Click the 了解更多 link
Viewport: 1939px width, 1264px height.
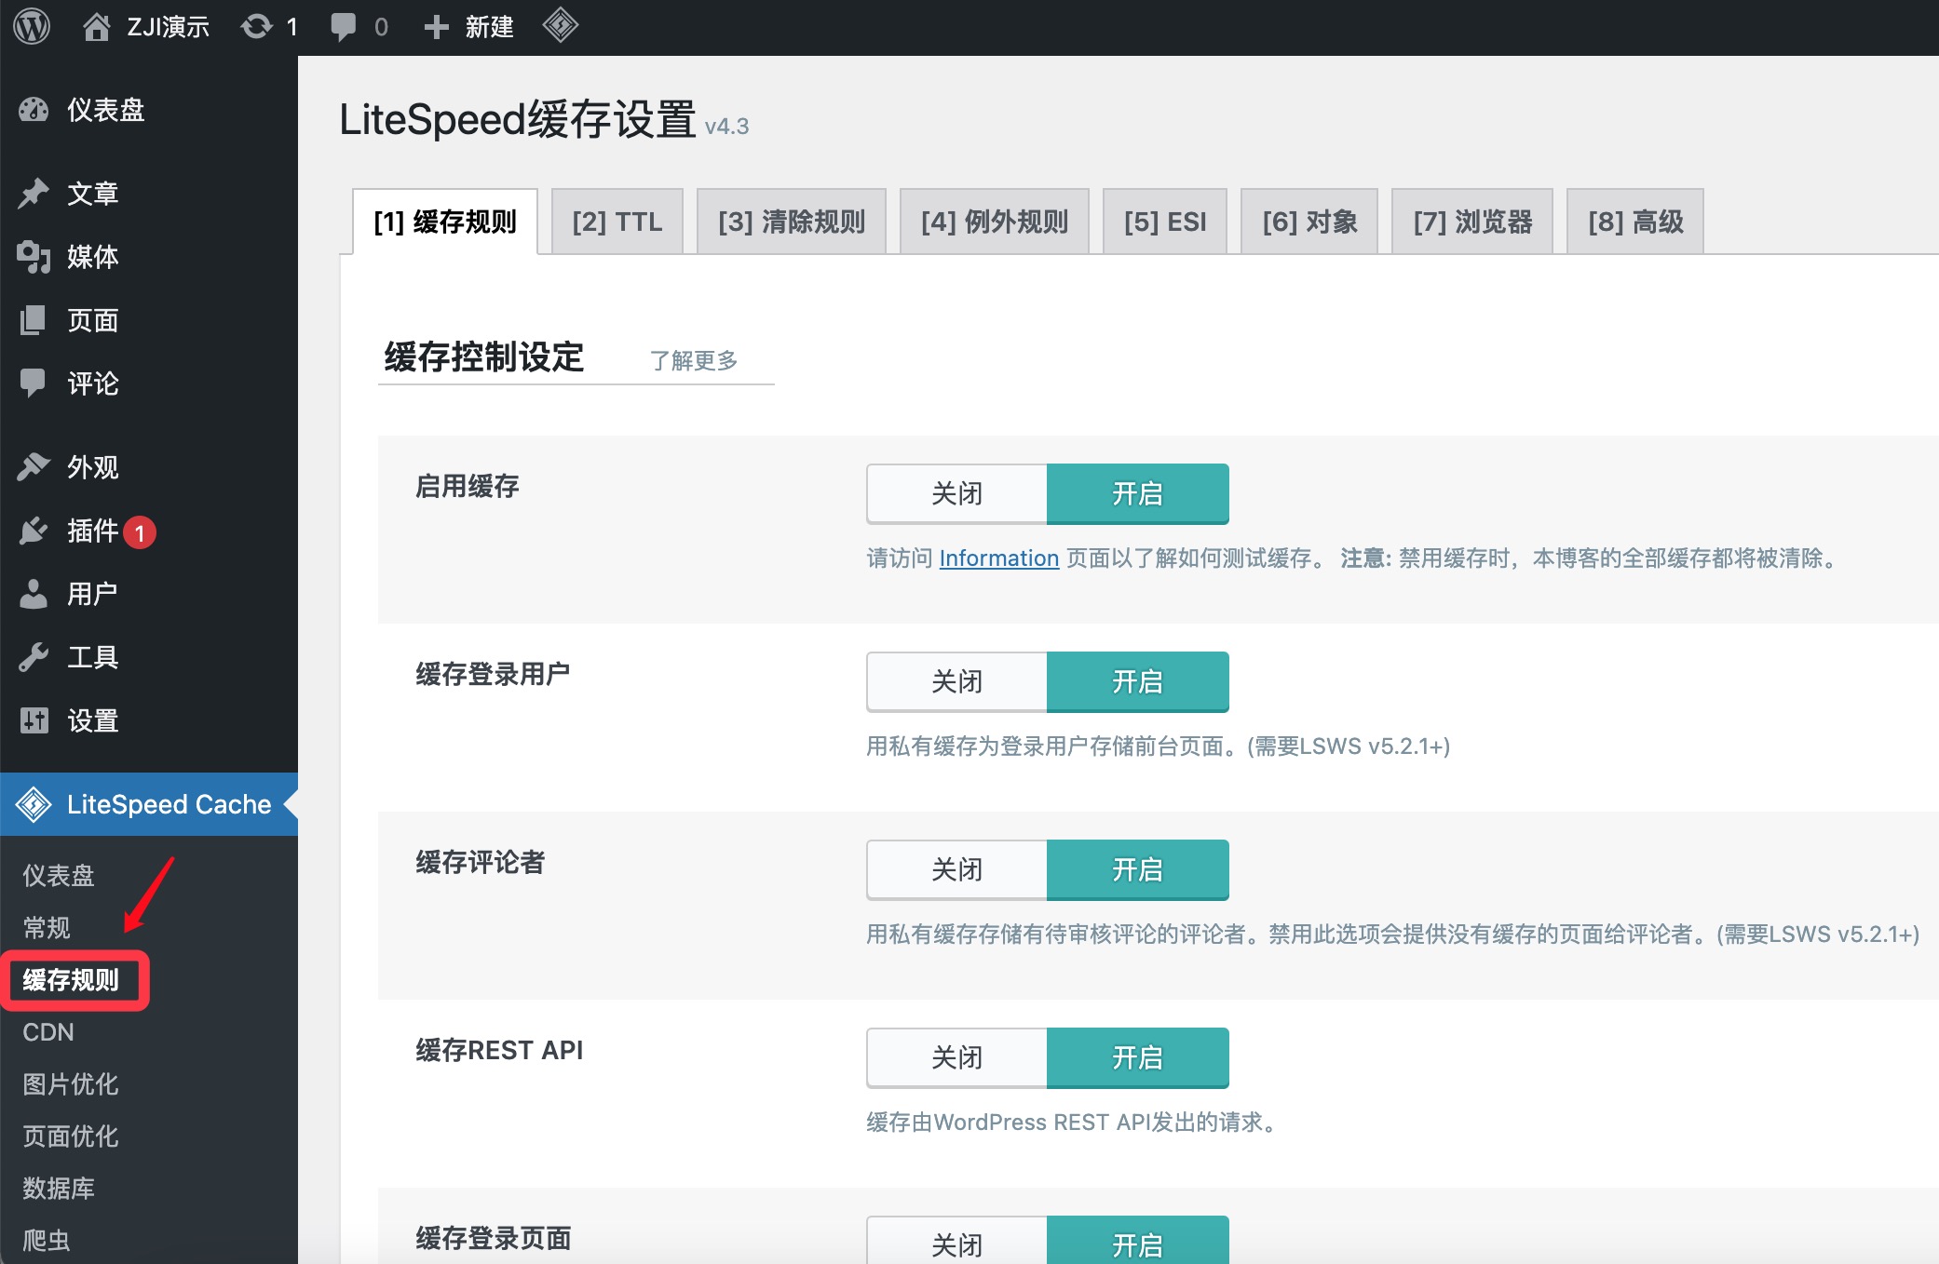click(x=693, y=360)
